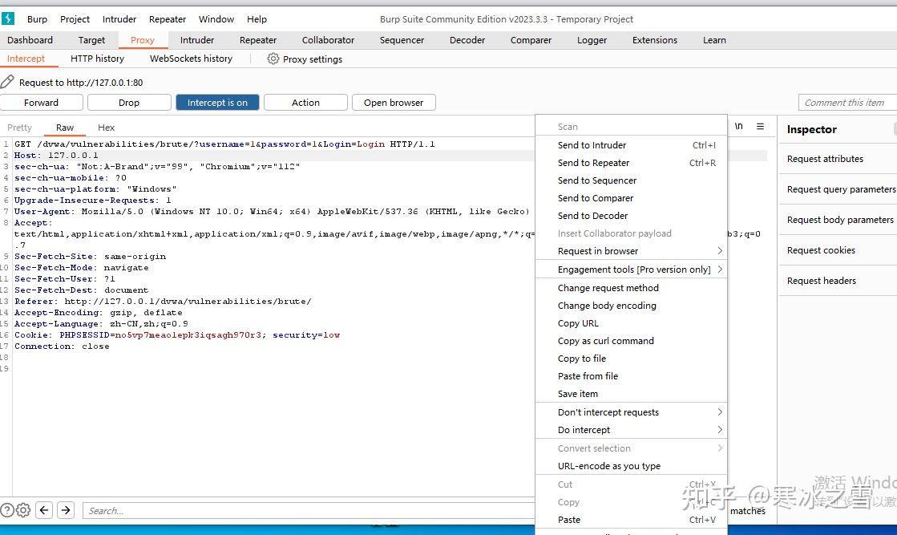The width and height of the screenshot is (897, 535).
Task: Click the Open browser button
Action: (x=394, y=103)
